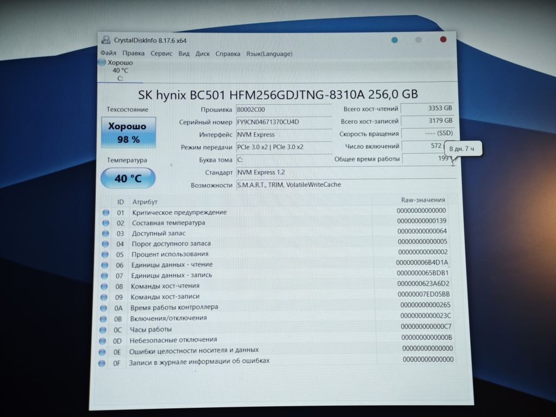Click the status dot for attribute 09
556x417 pixels.
point(104,297)
